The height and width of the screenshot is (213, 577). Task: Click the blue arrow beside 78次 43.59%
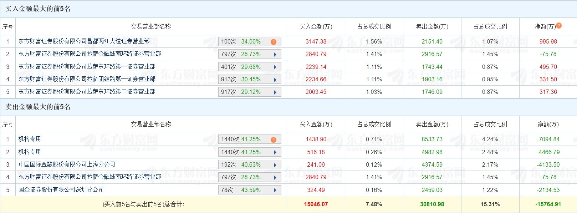(275, 190)
